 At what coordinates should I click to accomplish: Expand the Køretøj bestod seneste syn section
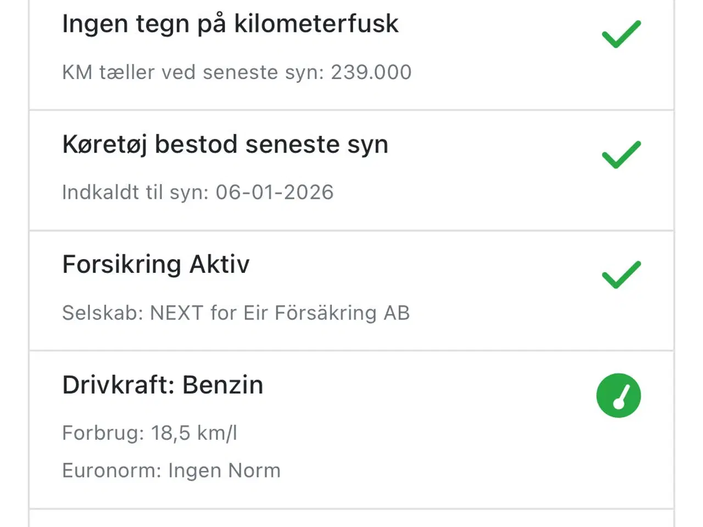click(225, 144)
